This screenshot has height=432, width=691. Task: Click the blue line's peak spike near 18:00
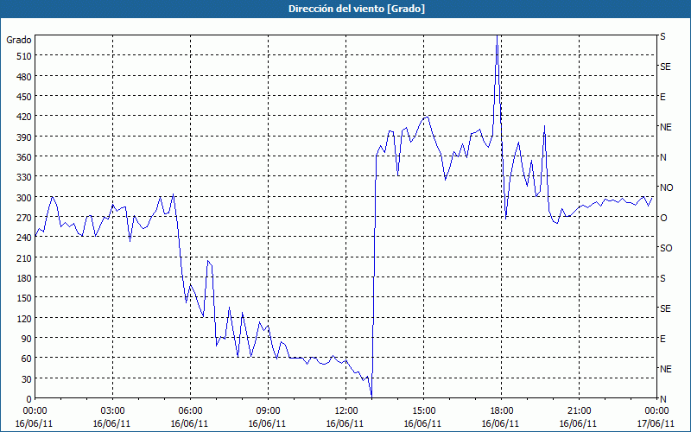point(498,37)
